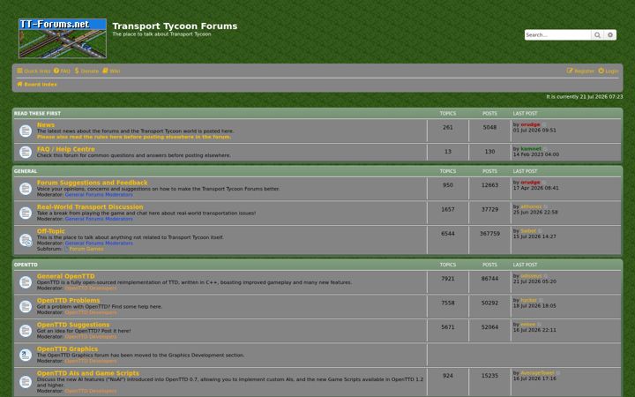Open the Off-Topic forum title
The width and height of the screenshot is (635, 397).
pos(50,231)
